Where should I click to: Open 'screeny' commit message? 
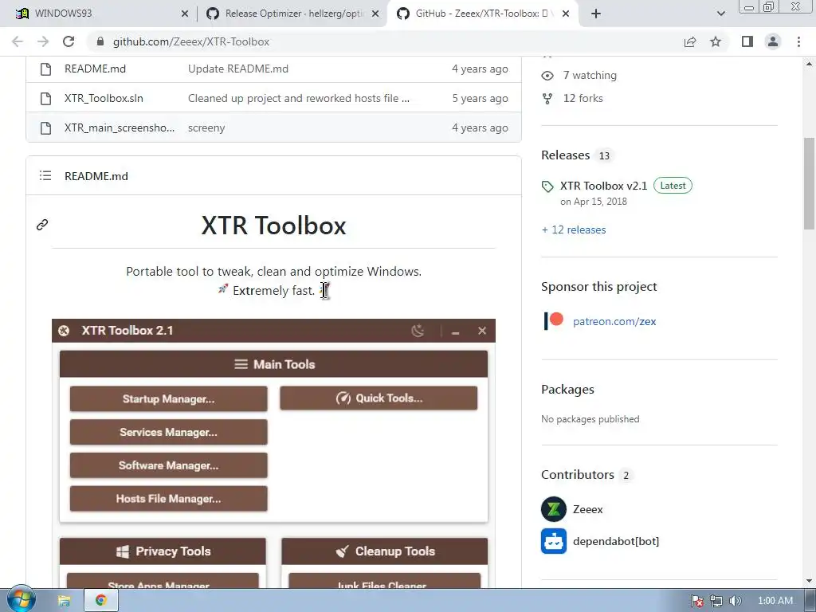tap(206, 128)
